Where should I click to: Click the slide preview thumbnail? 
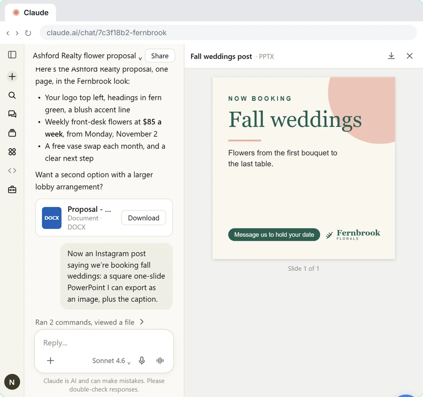(x=304, y=168)
